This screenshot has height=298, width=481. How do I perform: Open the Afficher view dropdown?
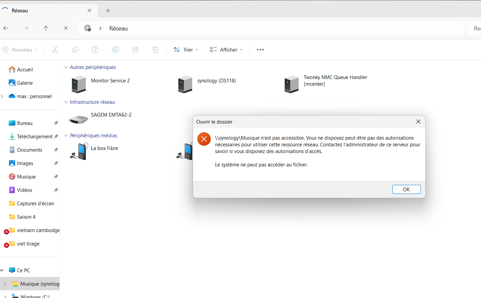tap(226, 50)
